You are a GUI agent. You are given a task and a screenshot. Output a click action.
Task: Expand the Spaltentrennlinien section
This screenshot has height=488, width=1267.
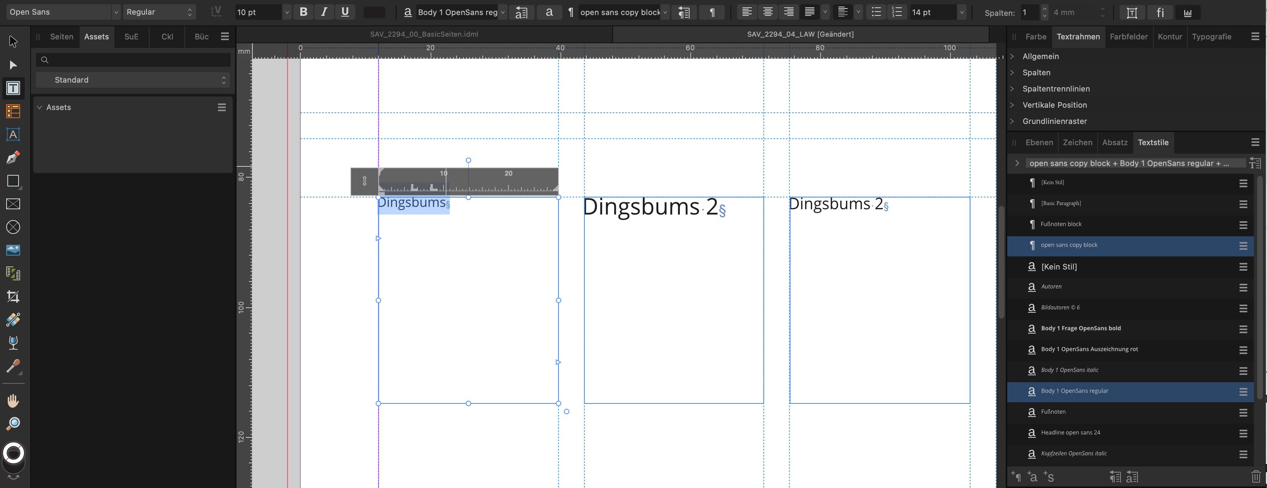1012,88
